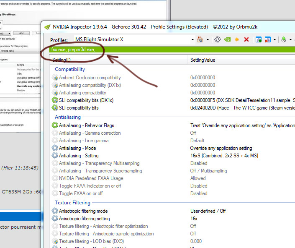Click the green NVIDIA logo toolbar icon
The image size is (295, 248).
[228, 39]
